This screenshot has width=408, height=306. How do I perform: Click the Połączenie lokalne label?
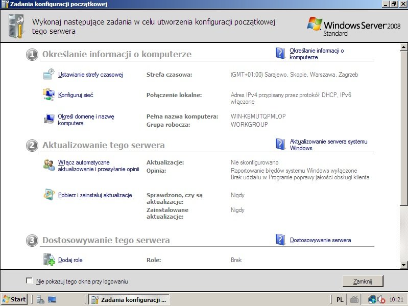point(174,95)
